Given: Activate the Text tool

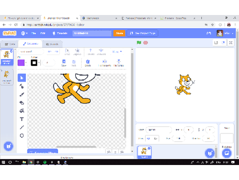Looking at the screenshot, I should (x=22, y=119).
